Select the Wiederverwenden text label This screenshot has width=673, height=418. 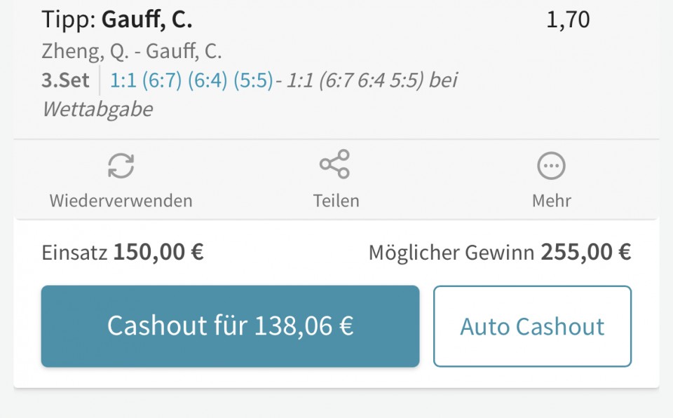point(121,201)
